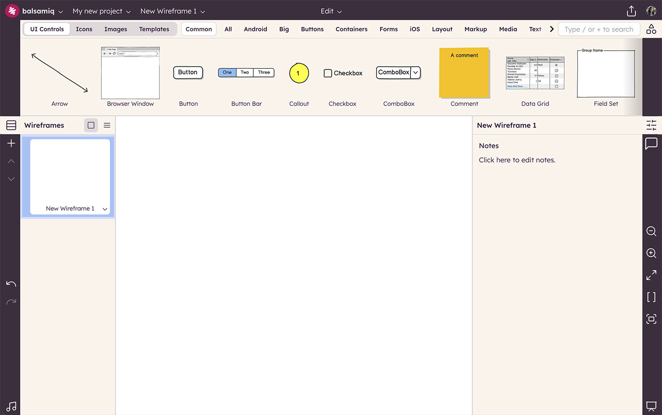Viewport: 662px width, 415px height.
Task: Switch to the Icons tab
Action: point(84,29)
